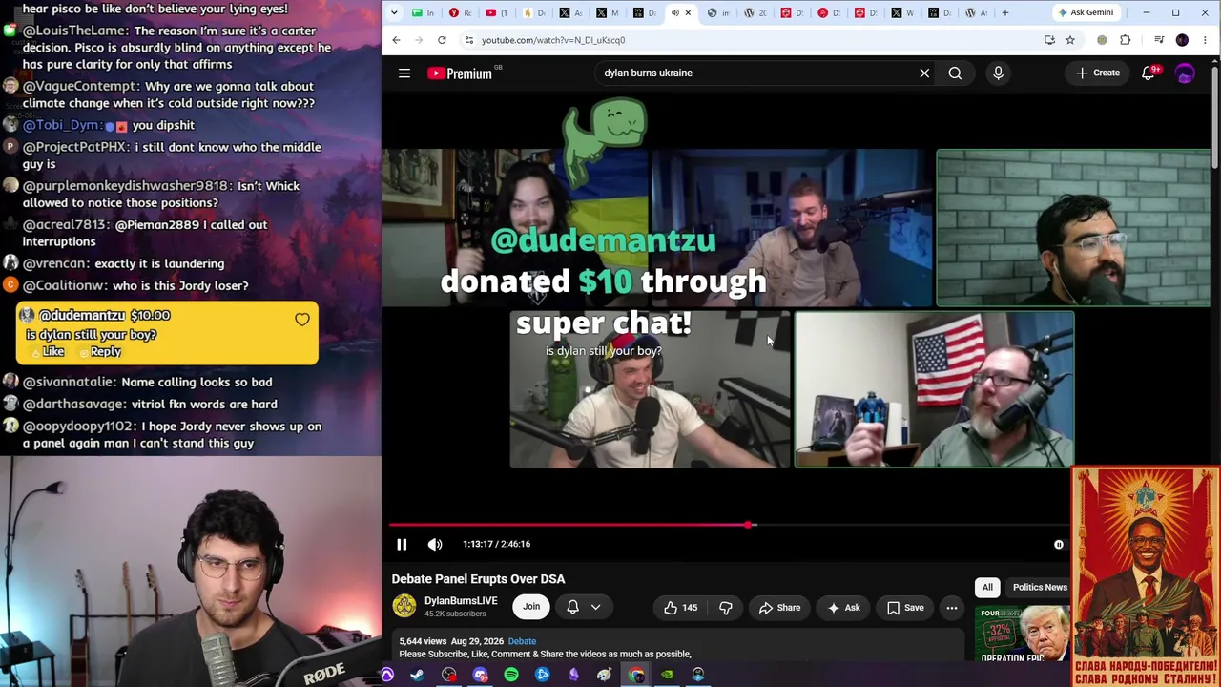1221x687 pixels.
Task: Heart the $10 super chat message
Action: [302, 320]
